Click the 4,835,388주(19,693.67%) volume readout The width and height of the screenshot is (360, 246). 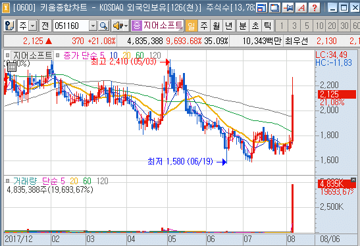[50, 189]
